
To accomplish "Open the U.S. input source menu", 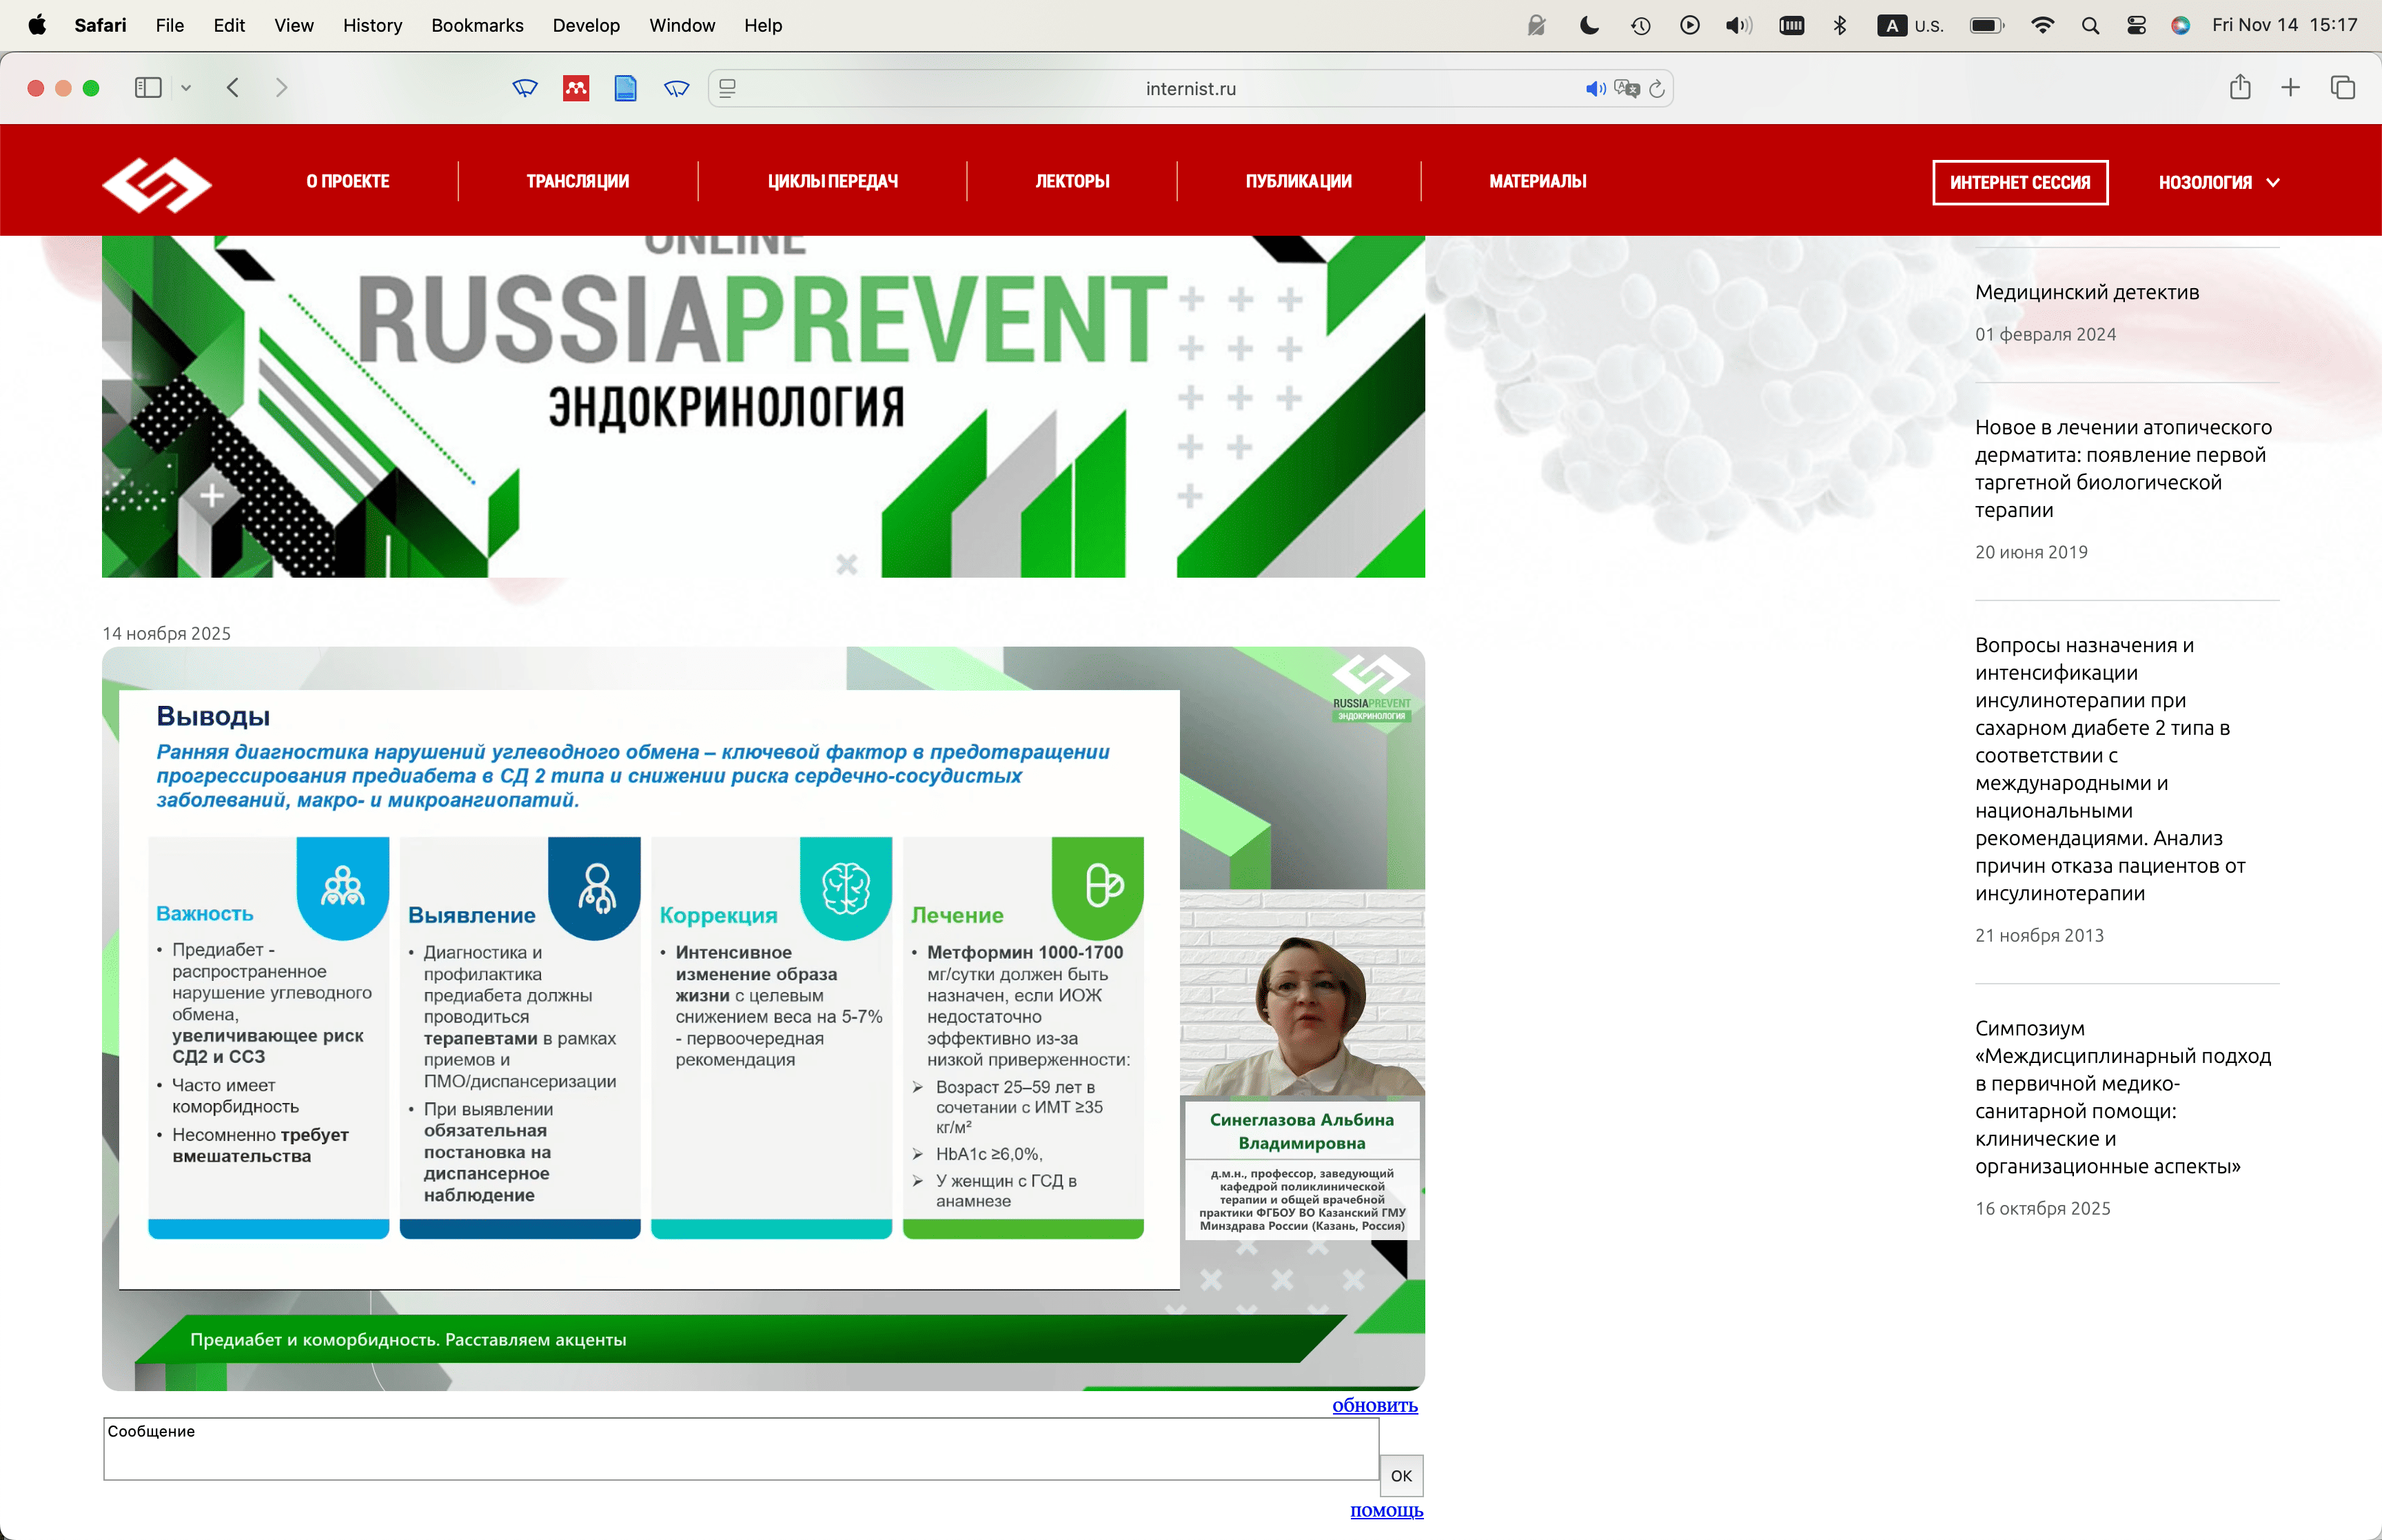I will (1910, 25).
